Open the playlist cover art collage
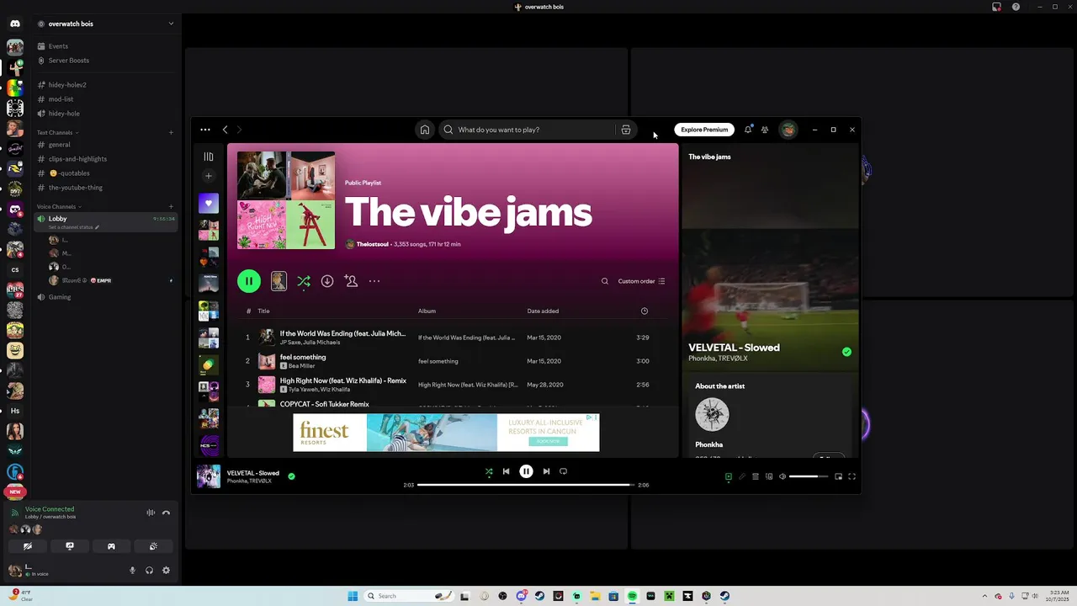The width and height of the screenshot is (1077, 606). pyautogui.click(x=286, y=200)
